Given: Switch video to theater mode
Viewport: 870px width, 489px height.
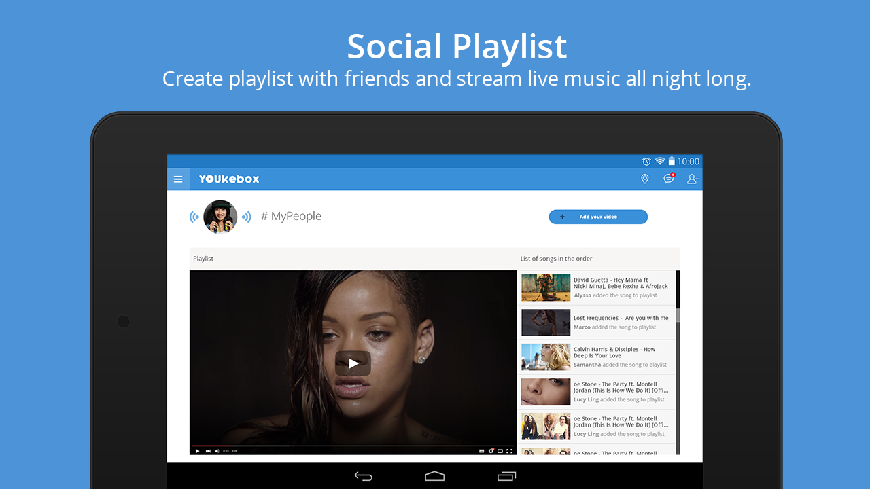Looking at the screenshot, I should click(500, 451).
